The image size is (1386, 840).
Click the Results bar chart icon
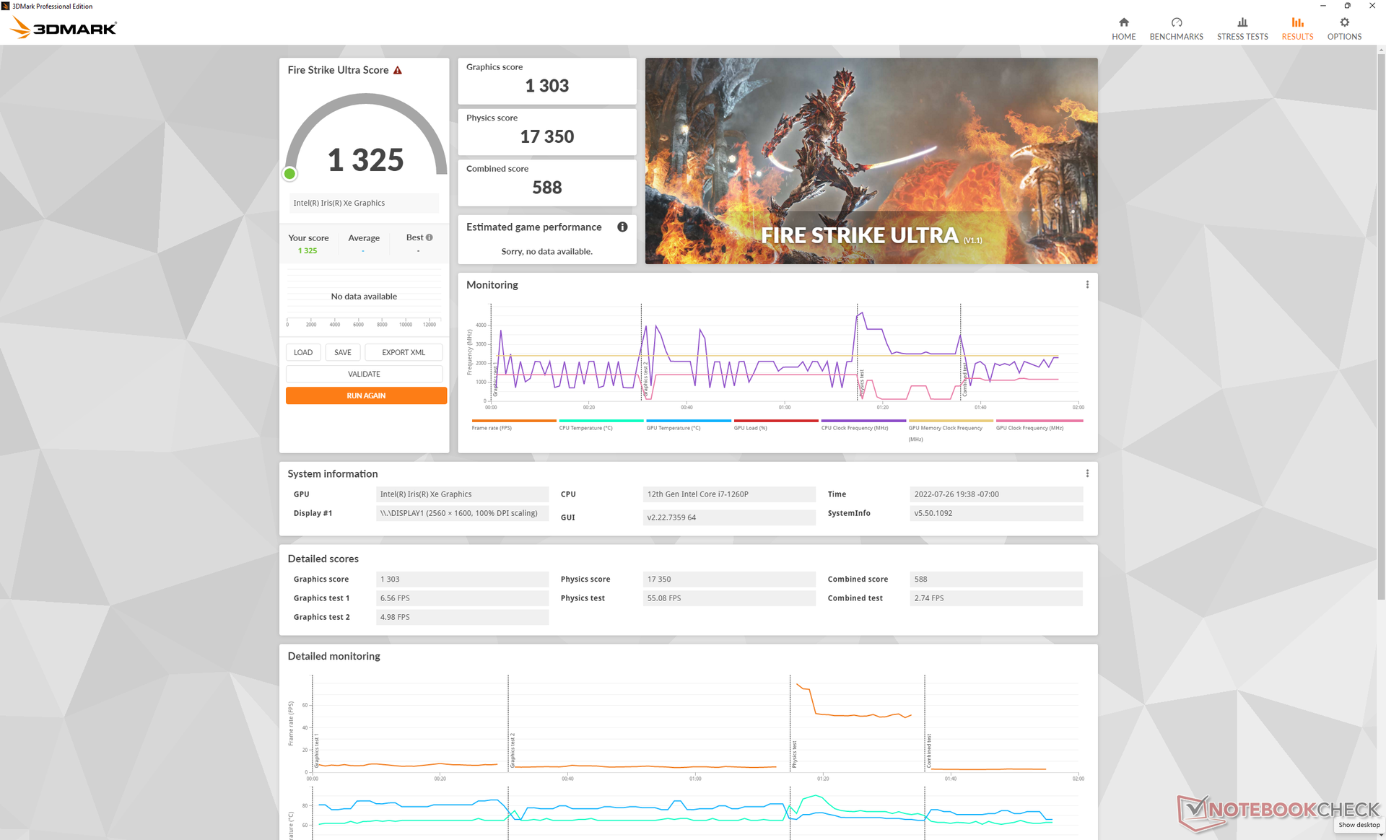tap(1297, 23)
